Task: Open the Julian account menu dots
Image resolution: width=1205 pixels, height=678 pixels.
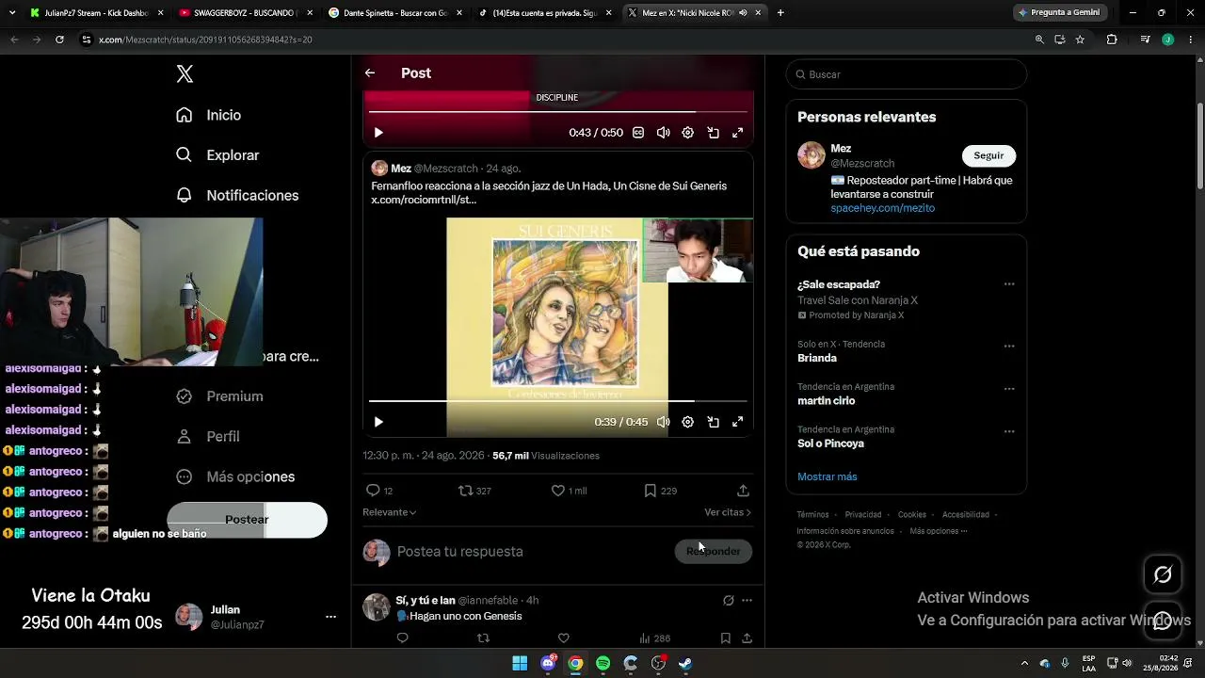Action: click(330, 617)
